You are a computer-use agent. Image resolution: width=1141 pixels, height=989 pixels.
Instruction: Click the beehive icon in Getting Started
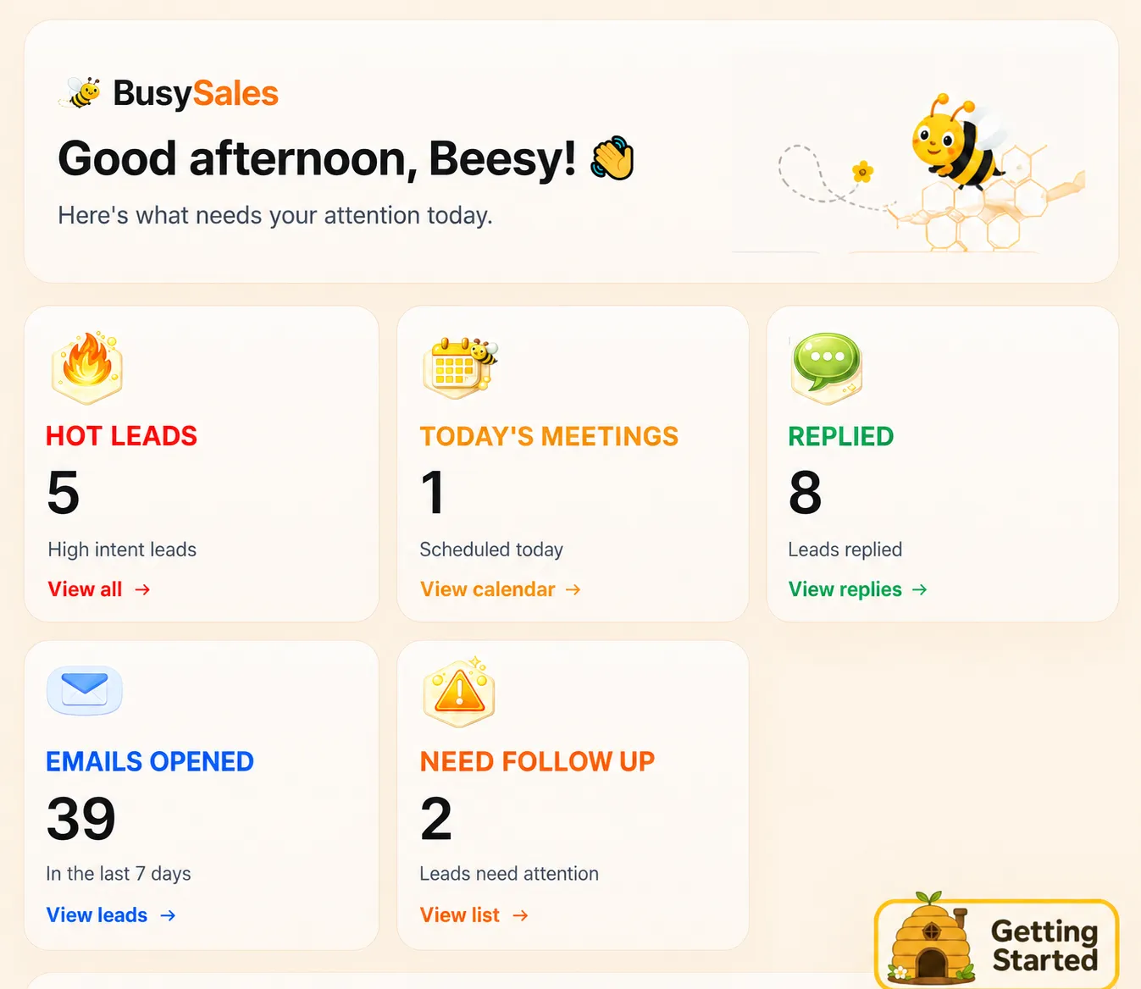click(929, 938)
